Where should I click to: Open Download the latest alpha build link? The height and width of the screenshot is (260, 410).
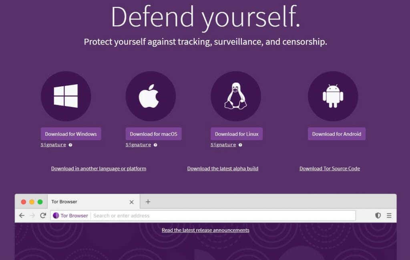pyautogui.click(x=223, y=169)
